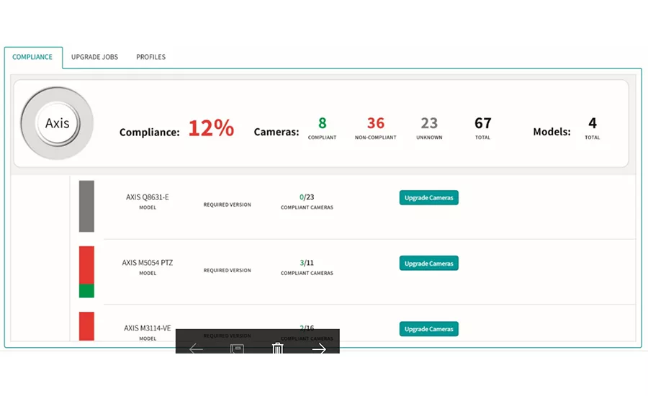Click the gray status bar for Q8631-E
Image resolution: width=648 pixels, height=396 pixels.
pos(86,206)
